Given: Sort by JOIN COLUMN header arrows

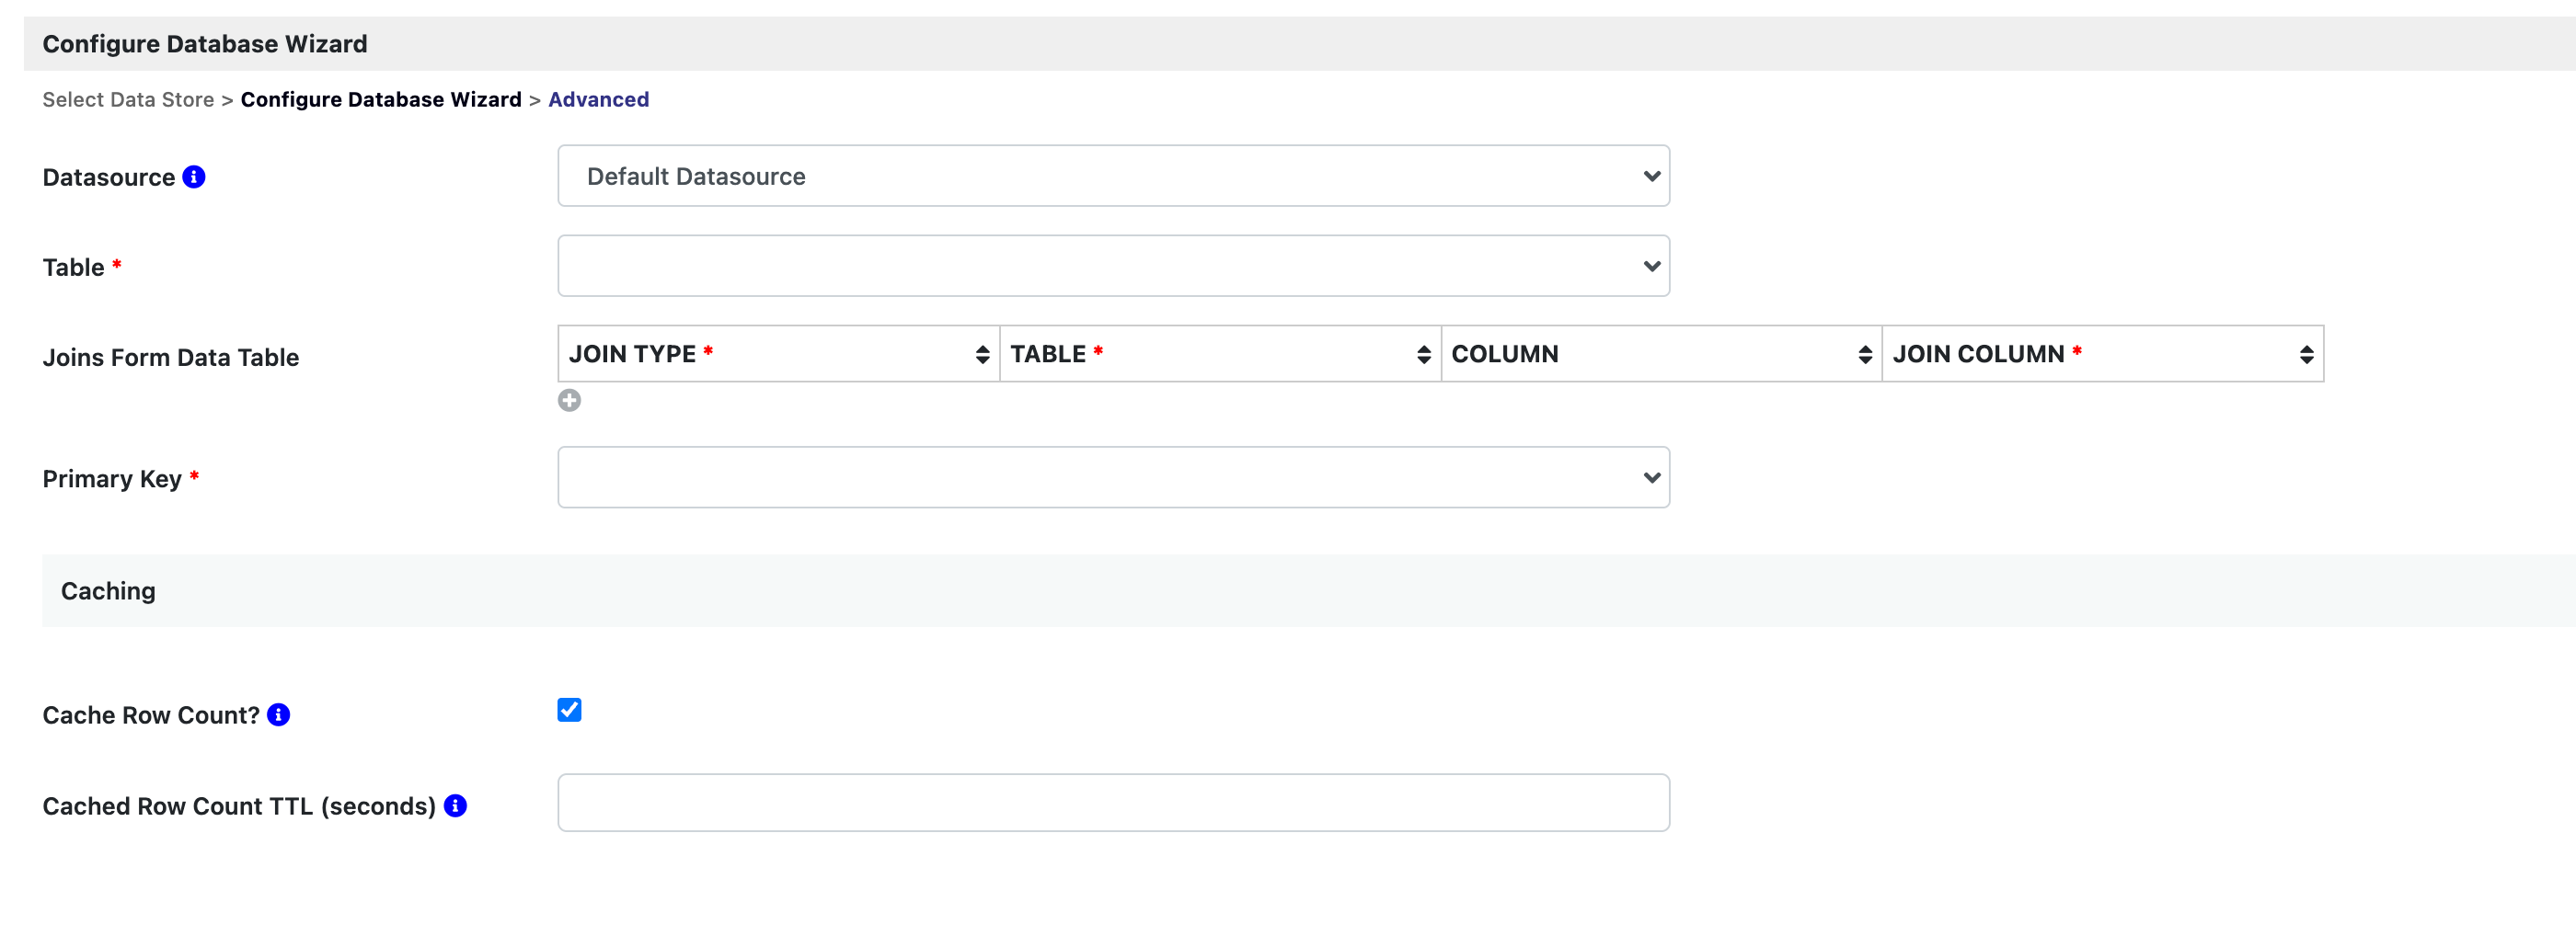Looking at the screenshot, I should [2306, 355].
